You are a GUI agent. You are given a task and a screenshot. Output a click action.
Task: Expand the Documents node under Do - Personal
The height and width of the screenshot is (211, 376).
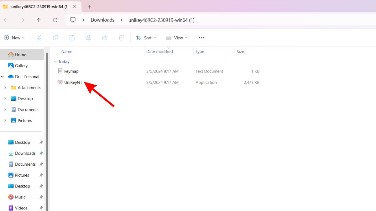click(5, 109)
